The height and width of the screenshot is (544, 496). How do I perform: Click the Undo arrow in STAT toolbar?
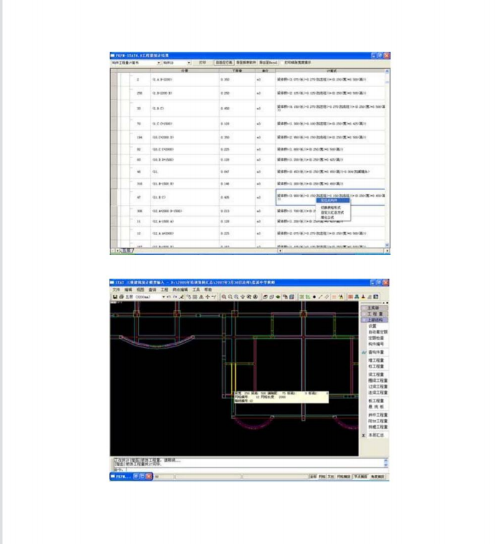[x=169, y=297]
